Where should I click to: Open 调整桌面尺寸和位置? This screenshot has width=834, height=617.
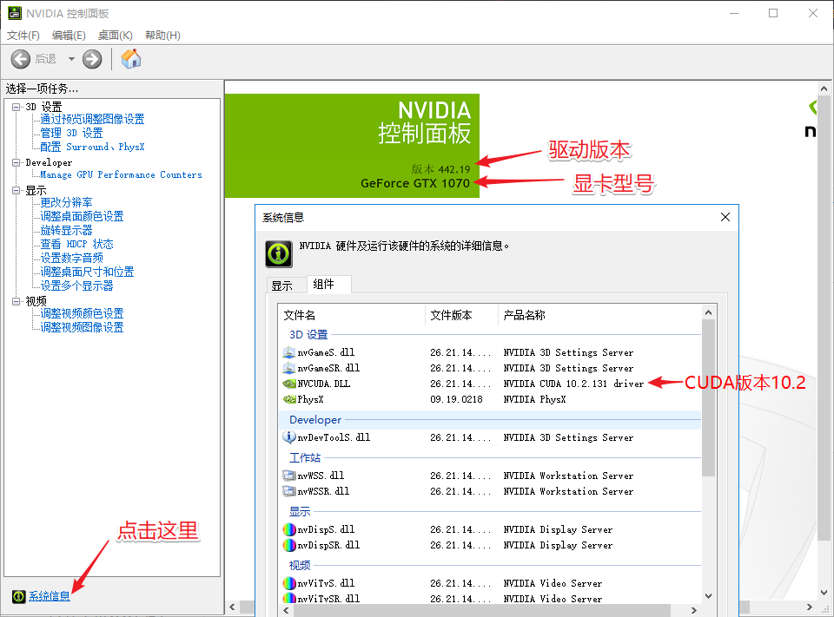pos(87,272)
